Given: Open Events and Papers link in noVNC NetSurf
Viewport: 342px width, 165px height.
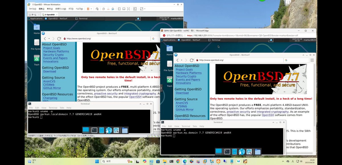Looking at the screenshot, I should [188, 80].
